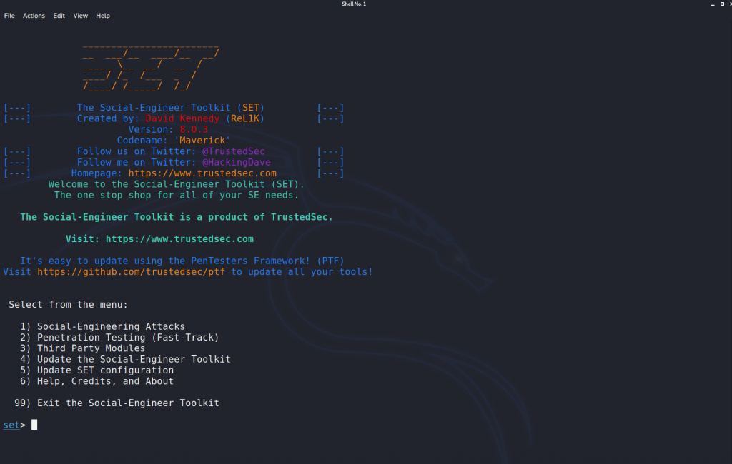Open the Actions menu

pyautogui.click(x=34, y=16)
